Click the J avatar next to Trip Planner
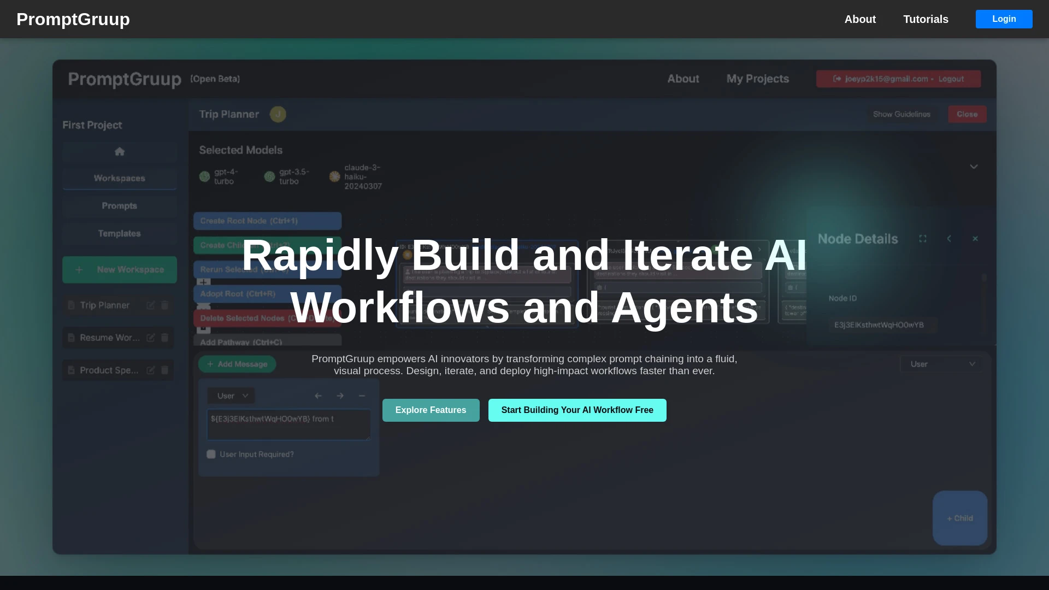 pyautogui.click(x=278, y=114)
